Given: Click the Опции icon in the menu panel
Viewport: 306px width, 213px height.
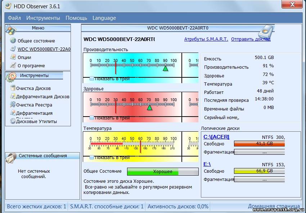Looking at the screenshot, I should tap(13, 57).
